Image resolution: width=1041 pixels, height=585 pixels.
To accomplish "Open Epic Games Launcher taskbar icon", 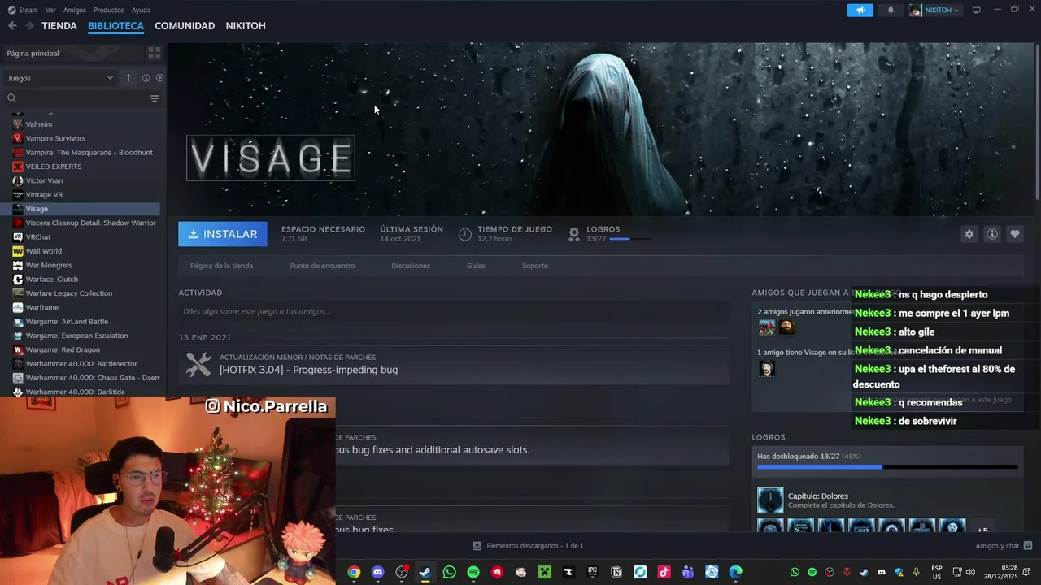I will [593, 572].
